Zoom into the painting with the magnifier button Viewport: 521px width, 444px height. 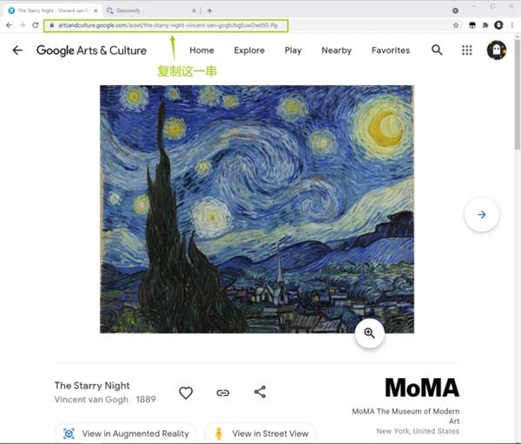(x=370, y=333)
